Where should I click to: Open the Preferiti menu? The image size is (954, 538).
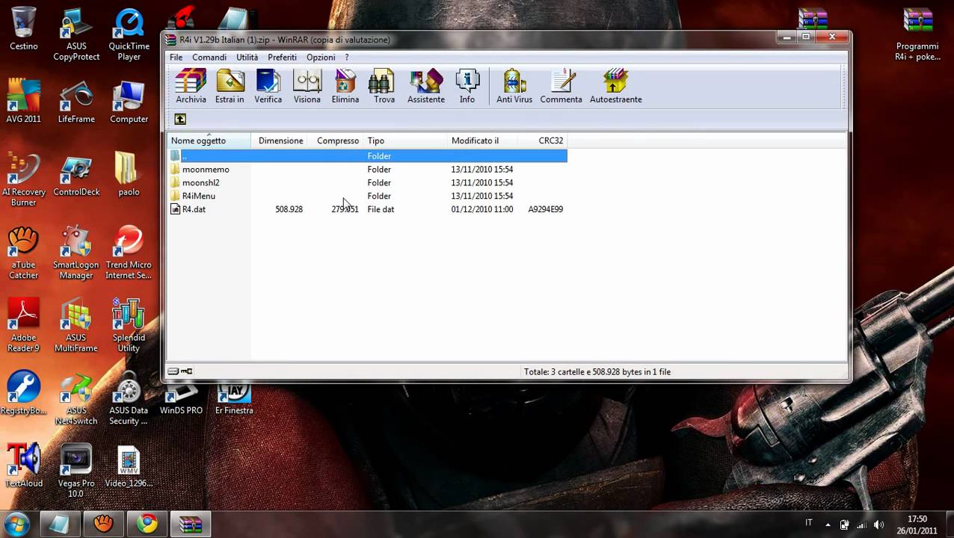[x=282, y=58]
